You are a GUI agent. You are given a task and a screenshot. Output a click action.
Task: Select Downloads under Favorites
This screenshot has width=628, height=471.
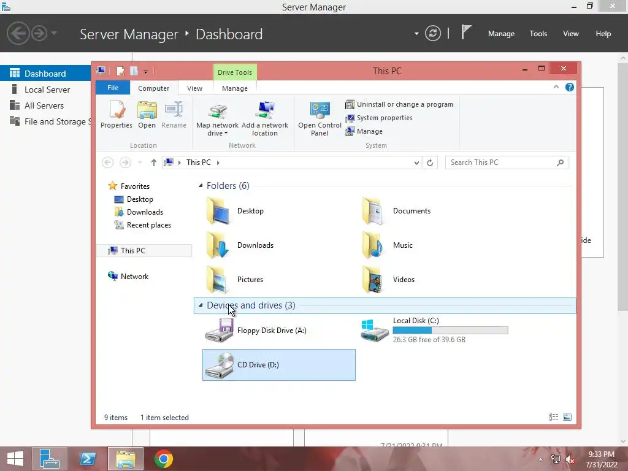[x=145, y=212]
